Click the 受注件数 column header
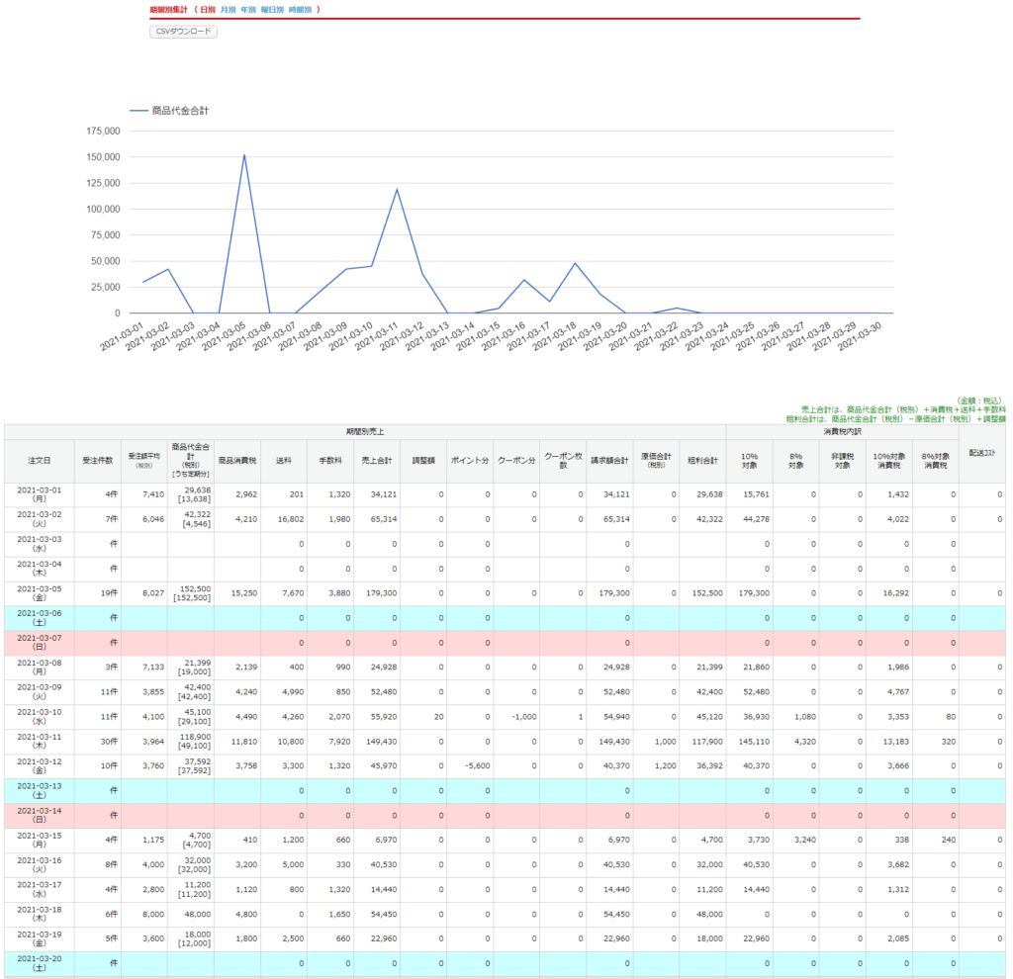1013x979 pixels. click(x=97, y=461)
